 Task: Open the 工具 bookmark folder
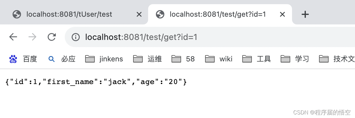[x=257, y=59]
